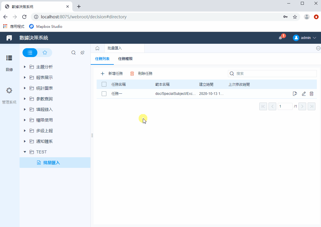This screenshot has height=227, width=321.
Task: Edit 任務一 using the pencil icon
Action: [303, 93]
